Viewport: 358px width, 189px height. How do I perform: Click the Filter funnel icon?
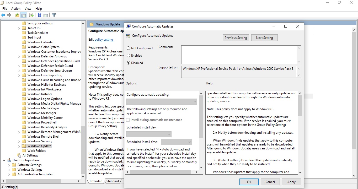(x=54, y=15)
